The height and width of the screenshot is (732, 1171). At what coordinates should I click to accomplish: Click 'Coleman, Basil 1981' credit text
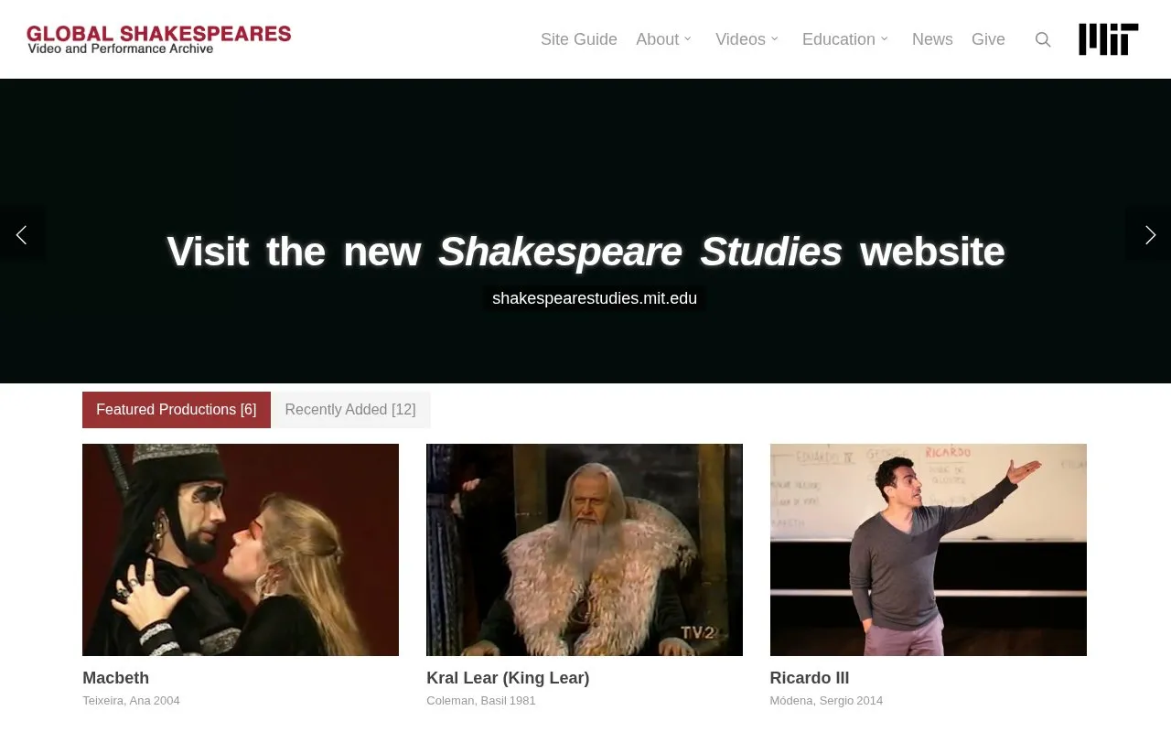click(x=481, y=701)
